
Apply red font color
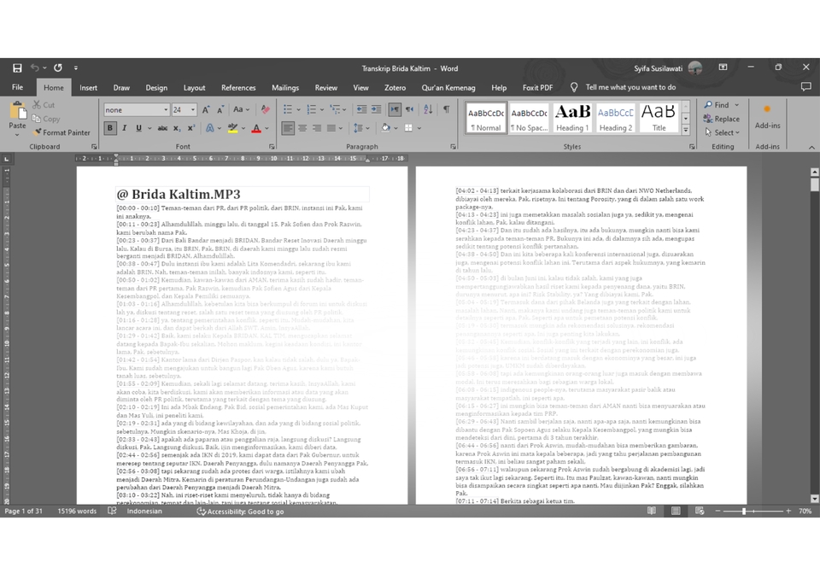(x=256, y=128)
